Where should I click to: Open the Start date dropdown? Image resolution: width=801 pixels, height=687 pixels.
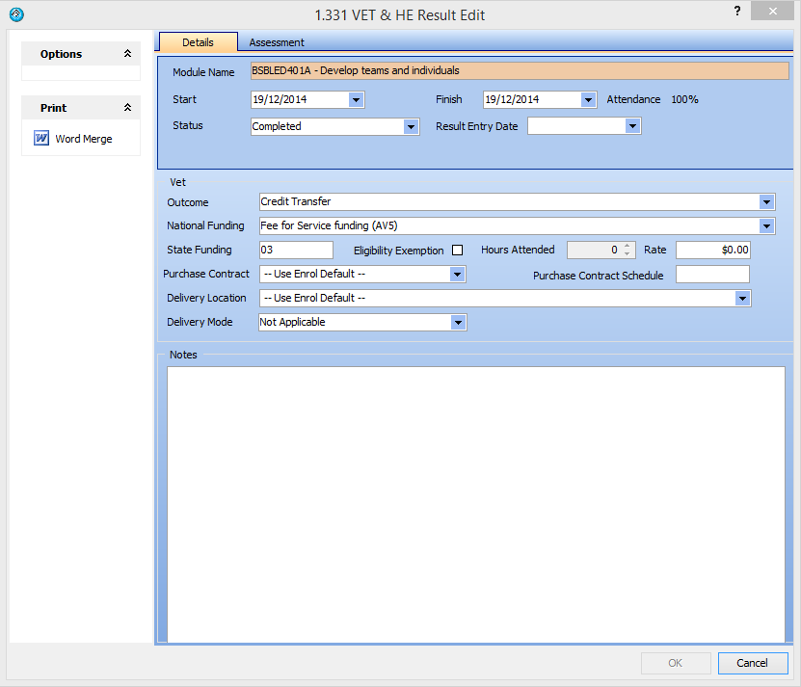pos(356,99)
